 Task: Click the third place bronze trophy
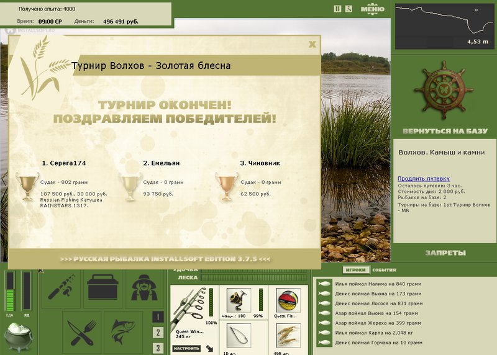tap(226, 187)
